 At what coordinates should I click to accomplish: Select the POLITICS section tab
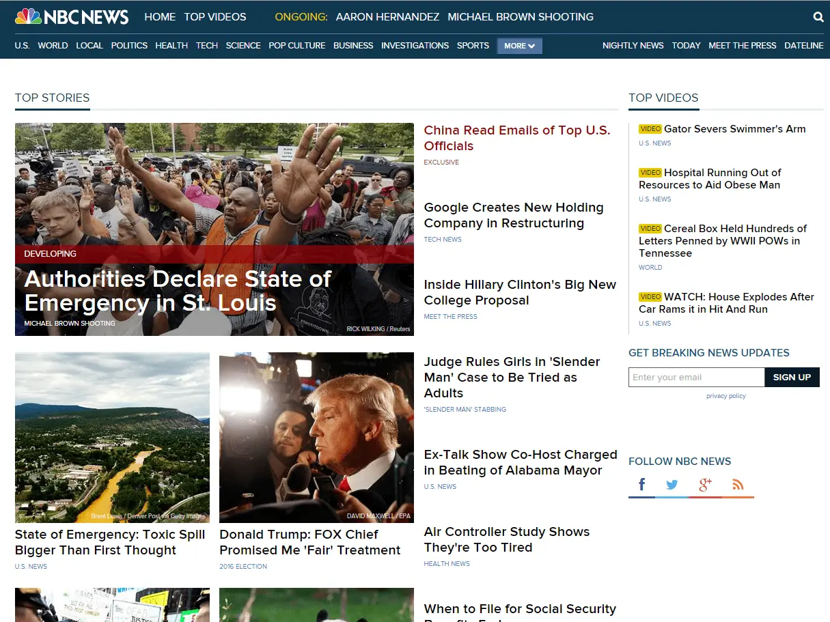pos(129,46)
